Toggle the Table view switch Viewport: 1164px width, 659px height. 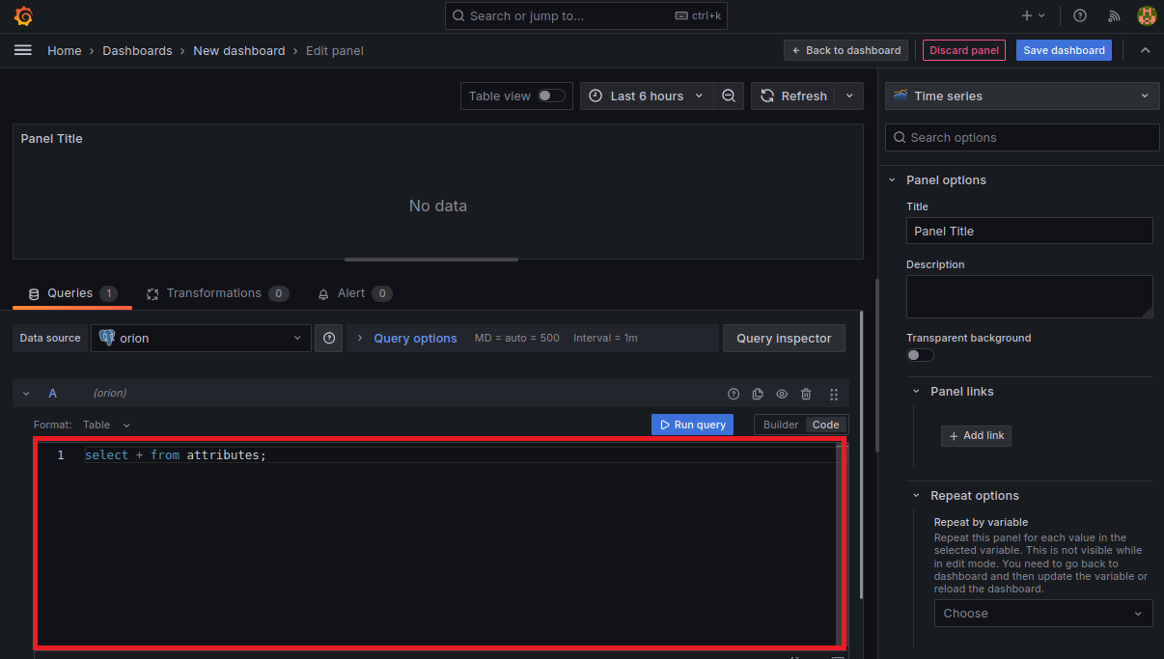point(551,96)
